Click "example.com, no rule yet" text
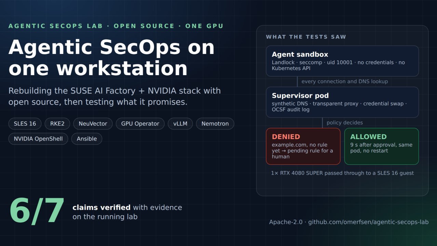The width and height of the screenshot is (437, 246). [302, 151]
